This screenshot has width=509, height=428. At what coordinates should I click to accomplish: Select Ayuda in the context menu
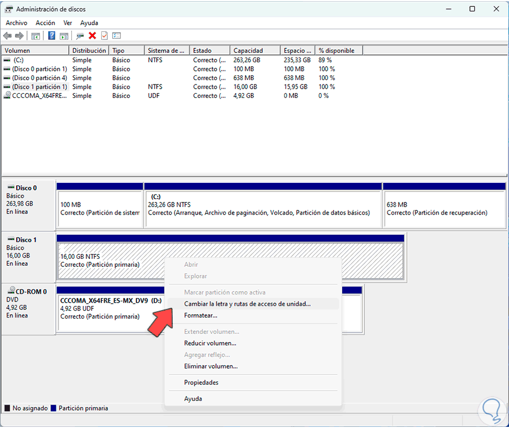coord(253,399)
